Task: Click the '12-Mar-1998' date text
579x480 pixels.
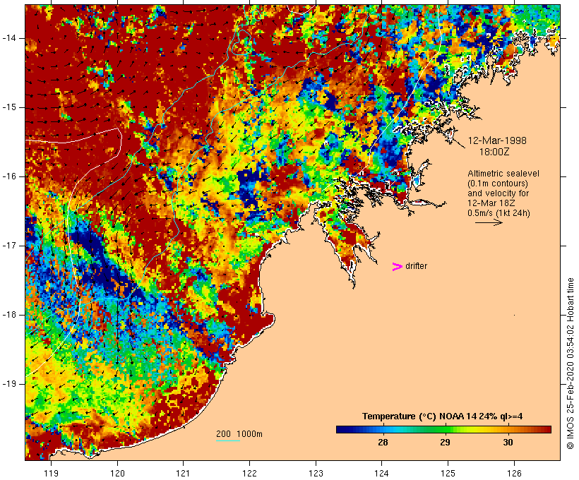Action: [497, 140]
